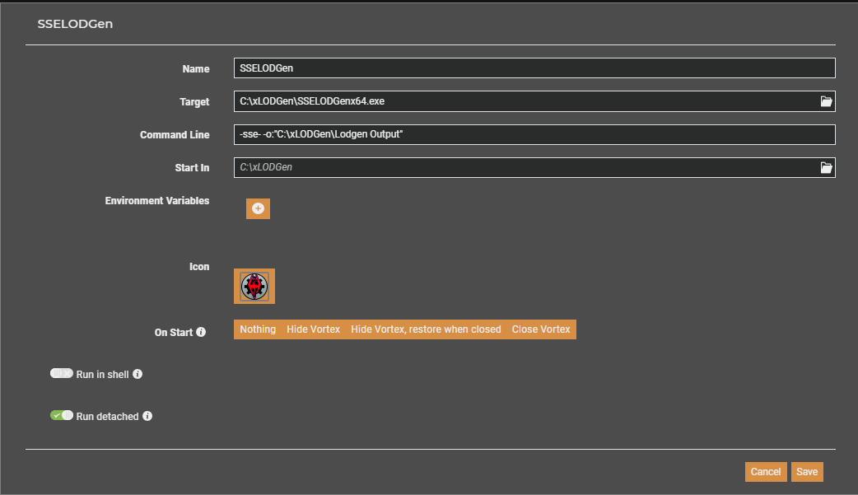View Run in shell info icon
The image size is (858, 495).
point(138,374)
